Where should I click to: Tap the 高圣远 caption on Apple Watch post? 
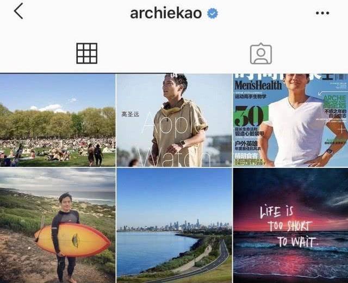(x=130, y=115)
